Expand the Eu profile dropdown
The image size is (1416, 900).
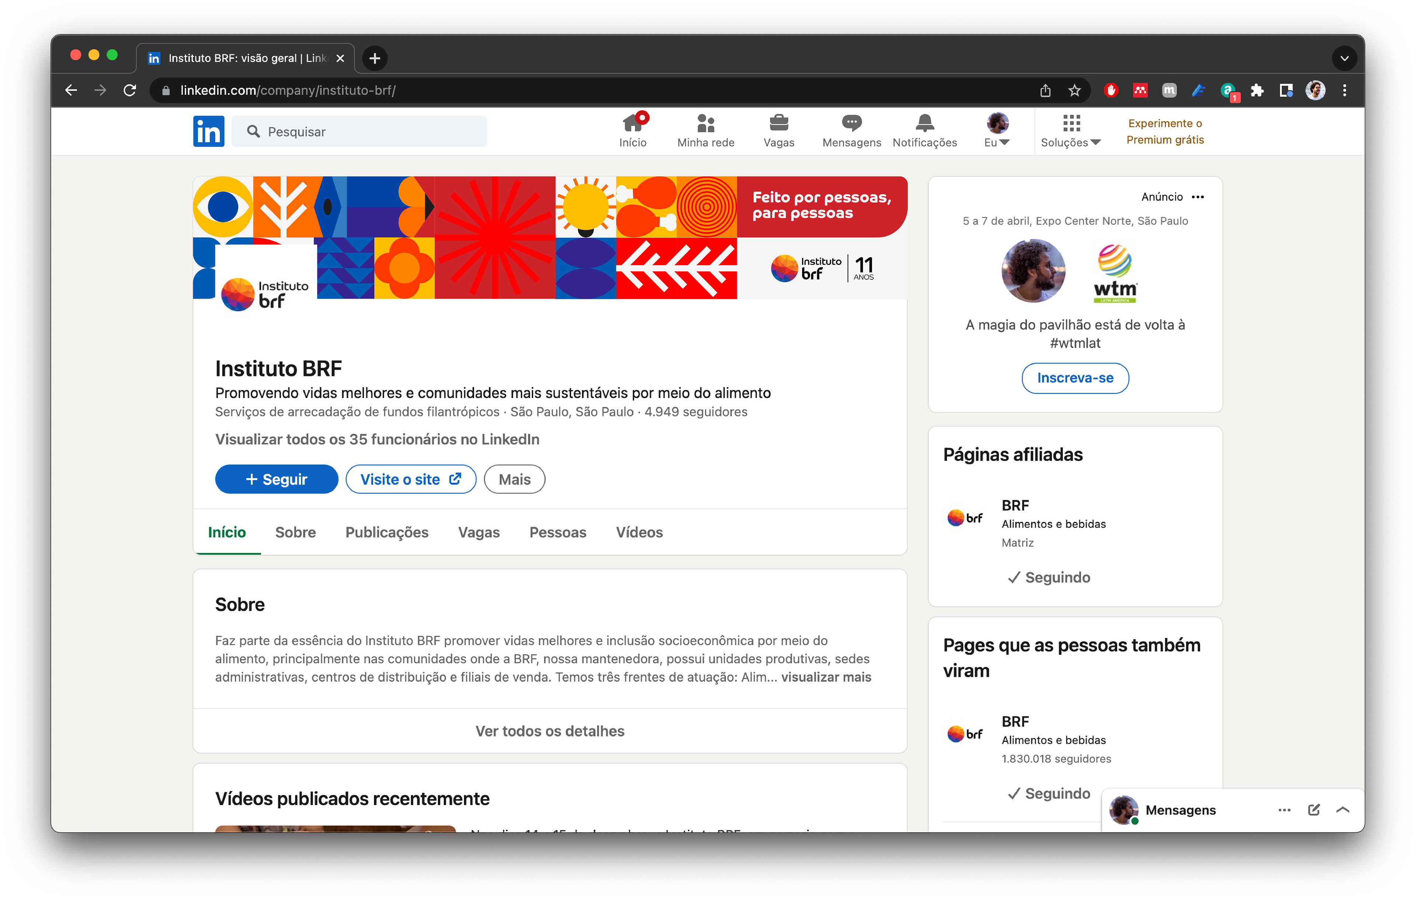pyautogui.click(x=997, y=131)
